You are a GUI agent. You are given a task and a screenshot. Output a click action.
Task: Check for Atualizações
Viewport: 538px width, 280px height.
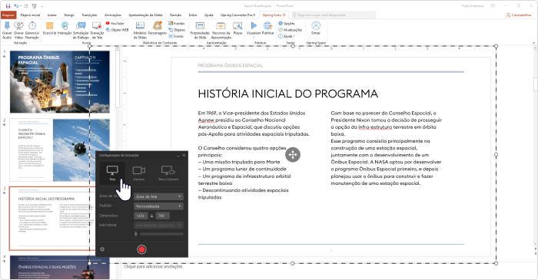point(290,30)
